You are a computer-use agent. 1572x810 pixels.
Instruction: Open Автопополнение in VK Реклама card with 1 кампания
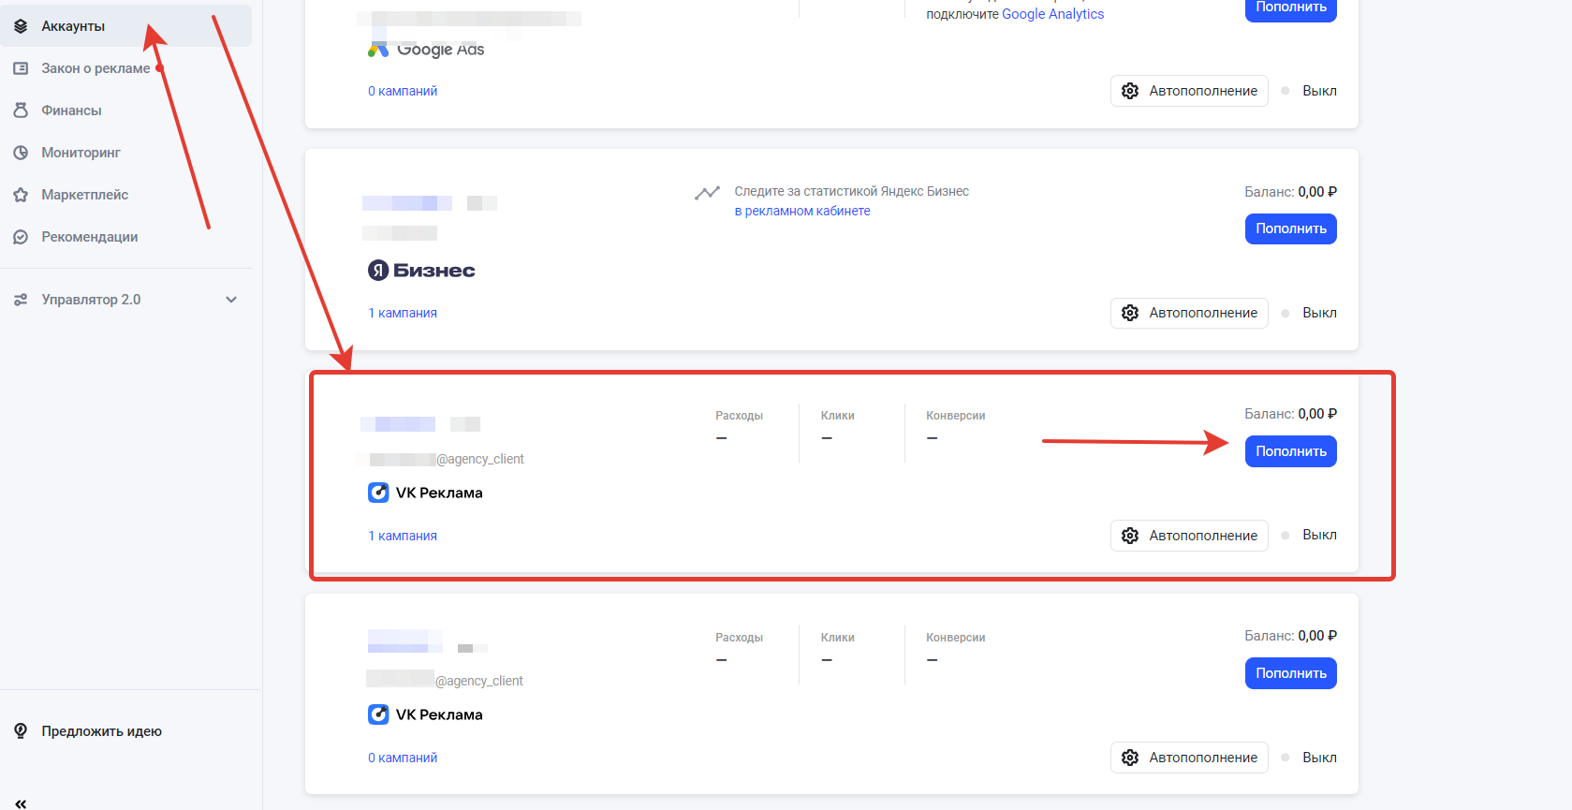[x=1189, y=536]
